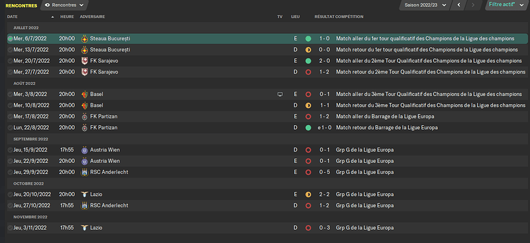Click Steaua București club badge on 6/7/2022
This screenshot has height=243, width=530.
[85, 39]
